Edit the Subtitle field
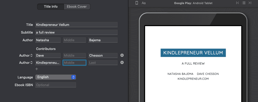This screenshot has height=102, width=258. click(x=76, y=32)
